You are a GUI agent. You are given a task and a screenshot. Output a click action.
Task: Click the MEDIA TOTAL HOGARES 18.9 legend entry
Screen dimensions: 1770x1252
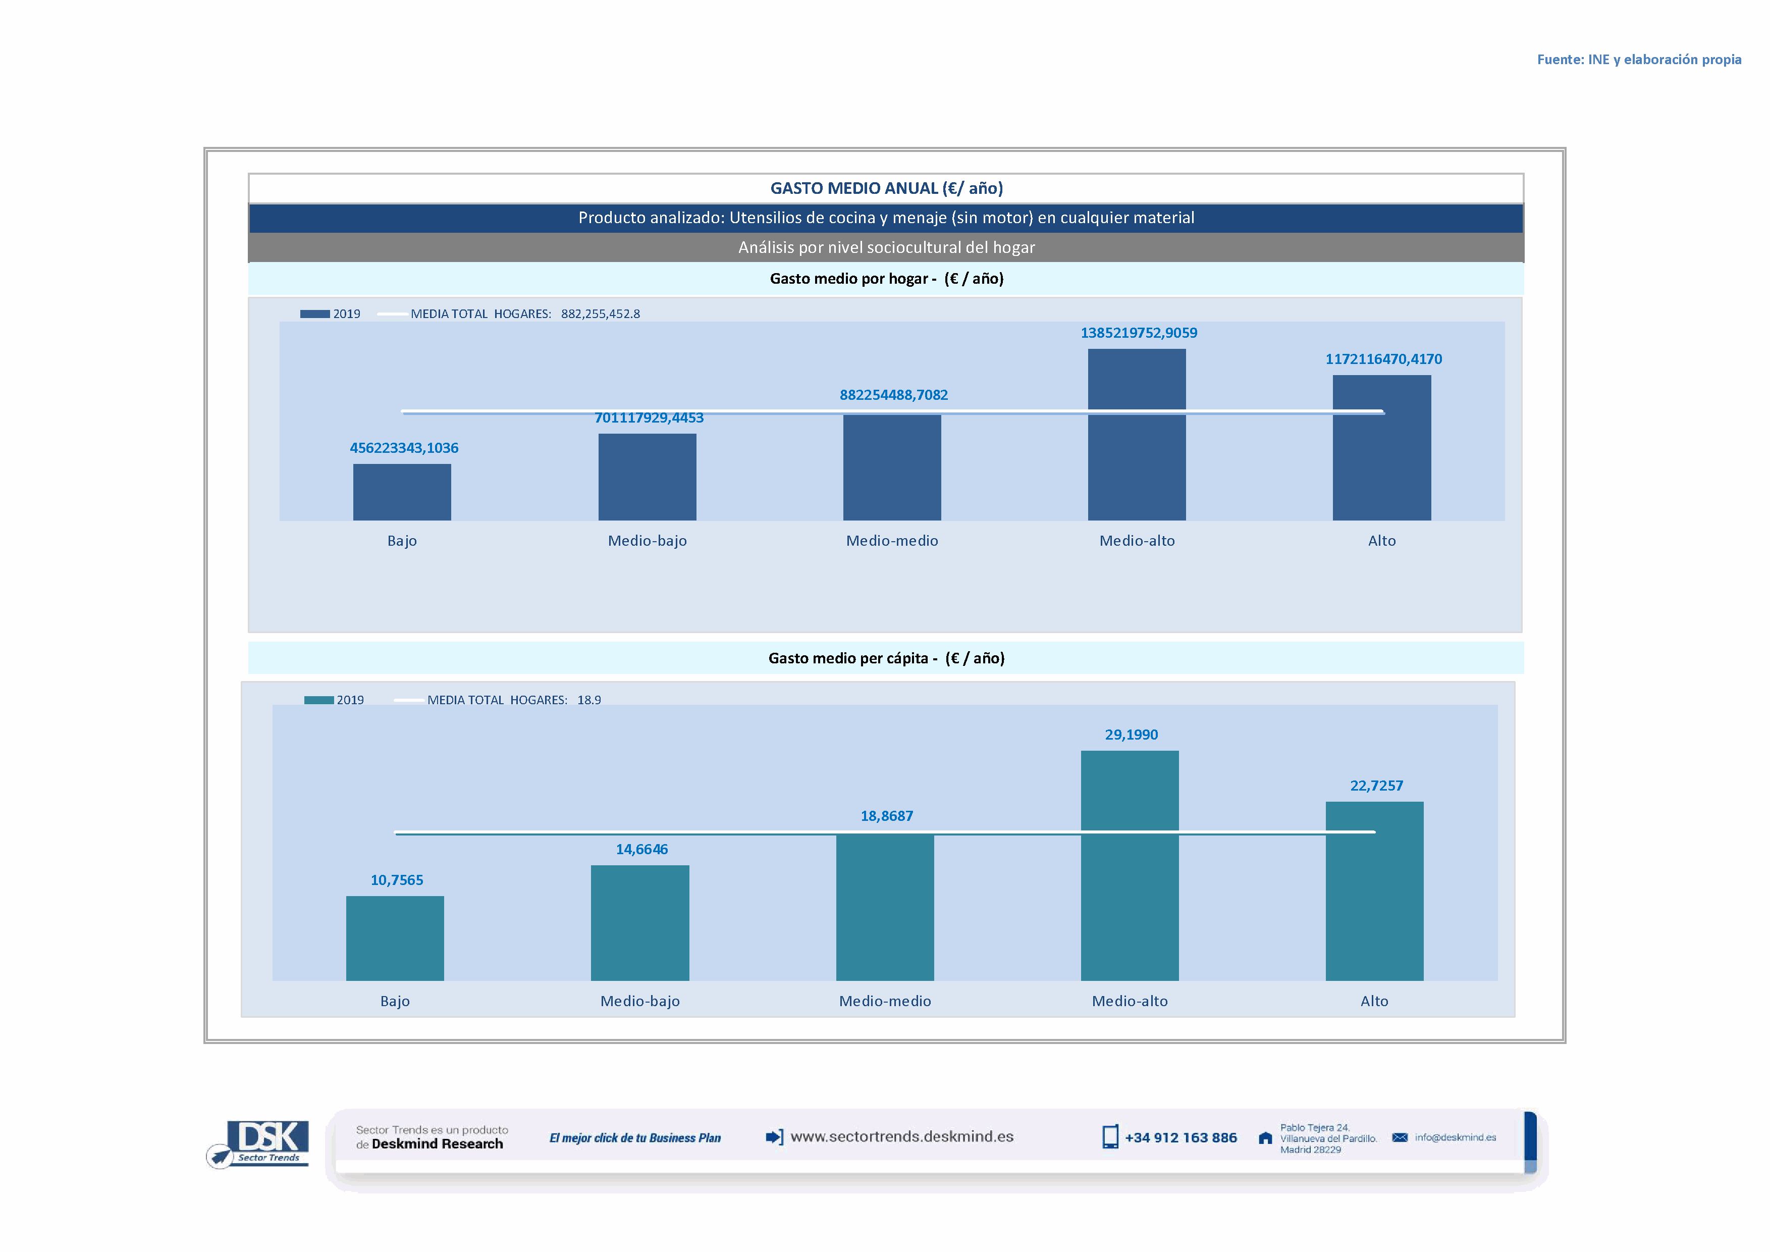[513, 700]
